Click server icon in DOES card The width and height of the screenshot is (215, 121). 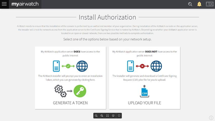56,66
